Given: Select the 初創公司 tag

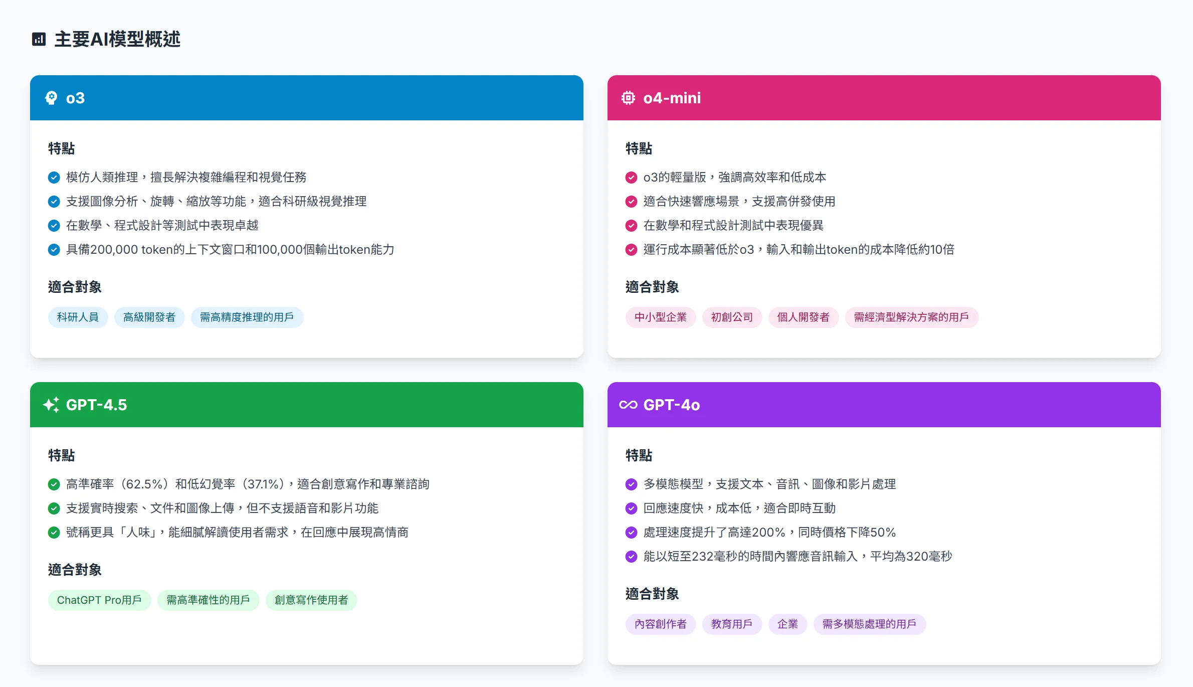Looking at the screenshot, I should pyautogui.click(x=732, y=317).
